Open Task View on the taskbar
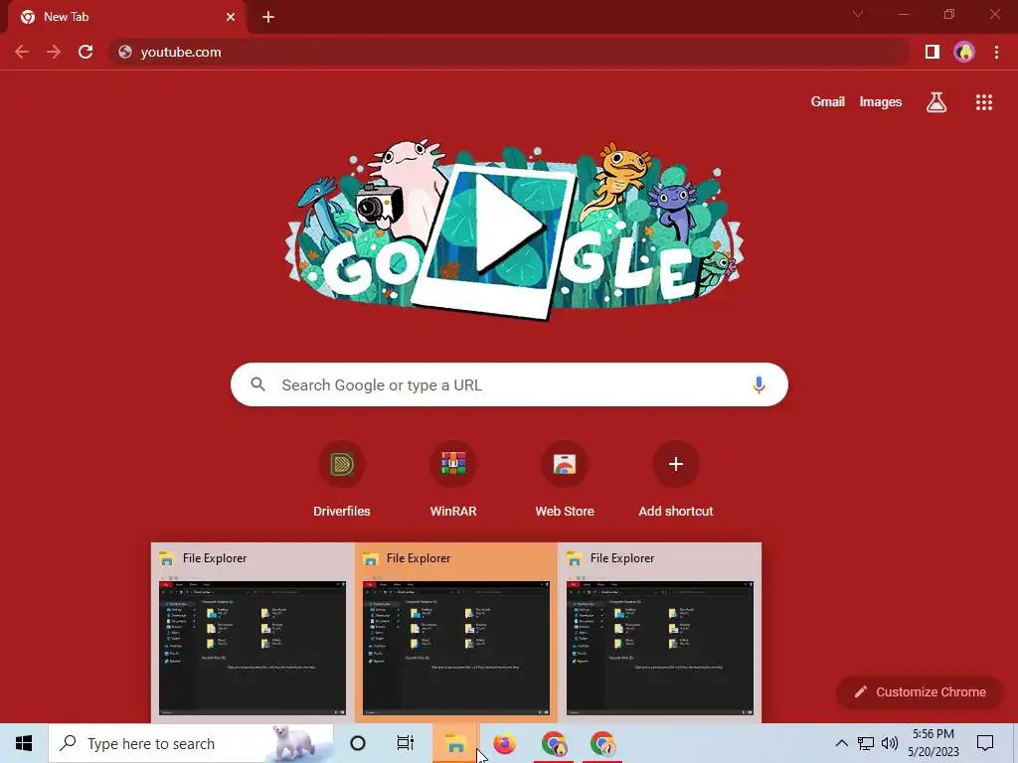Screen dimensions: 1018x763 coord(406,743)
